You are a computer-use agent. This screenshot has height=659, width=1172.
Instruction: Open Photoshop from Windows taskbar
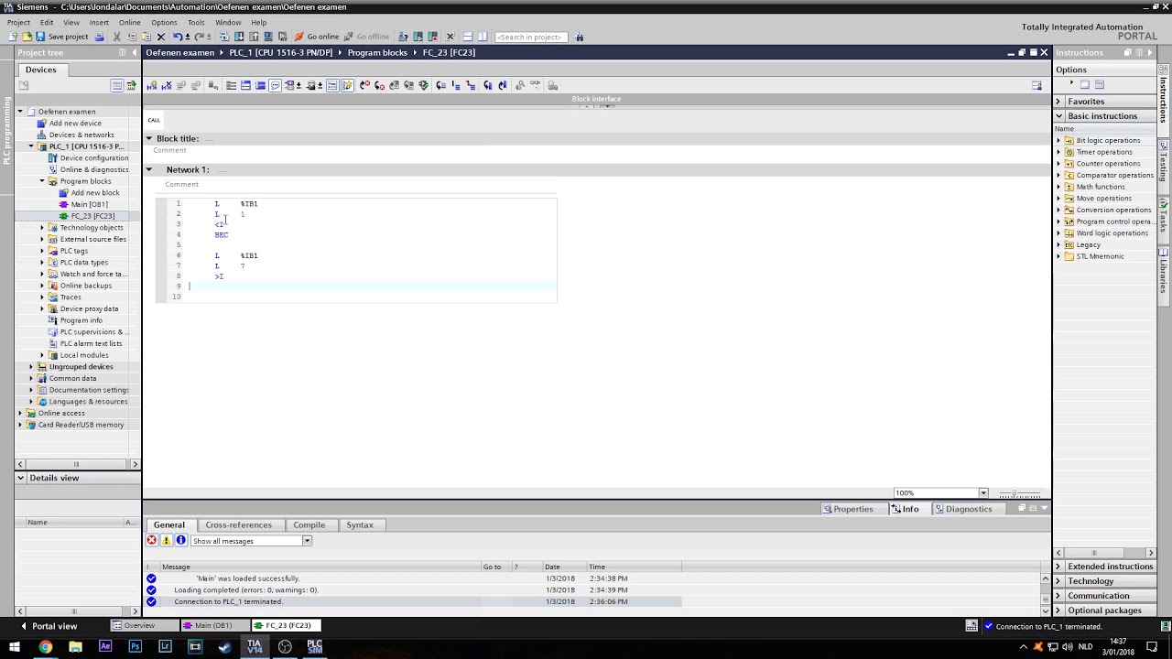136,646
